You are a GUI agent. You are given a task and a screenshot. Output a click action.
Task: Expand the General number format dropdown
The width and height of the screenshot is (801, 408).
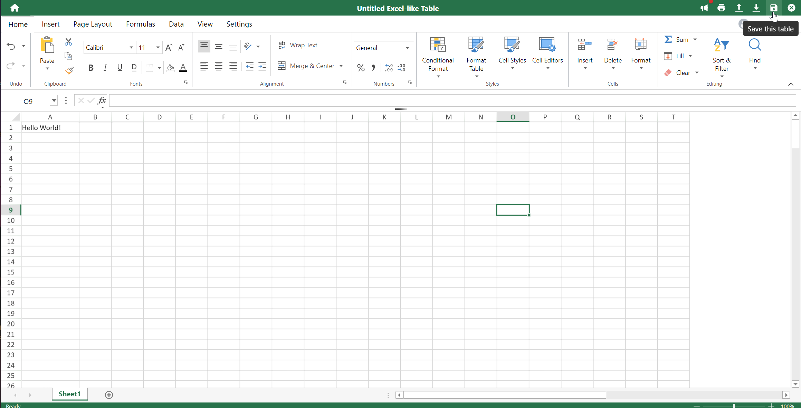(407, 48)
